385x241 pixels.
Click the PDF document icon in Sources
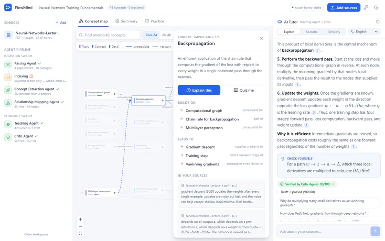coord(8,35)
